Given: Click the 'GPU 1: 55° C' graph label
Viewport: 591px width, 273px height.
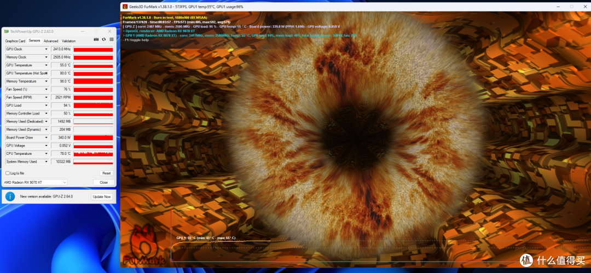Looking at the screenshot, I should coord(206,238).
